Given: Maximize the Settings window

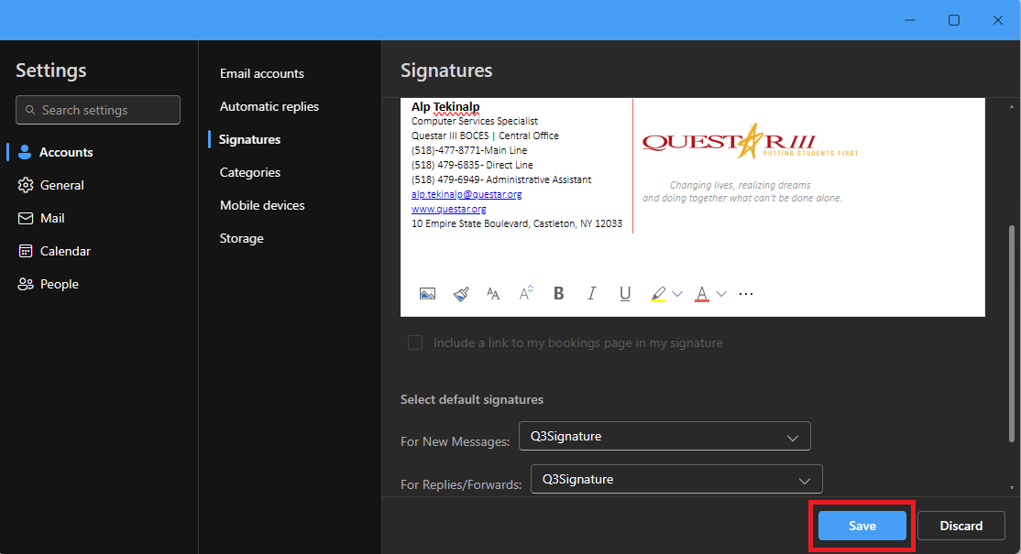Looking at the screenshot, I should click(954, 20).
